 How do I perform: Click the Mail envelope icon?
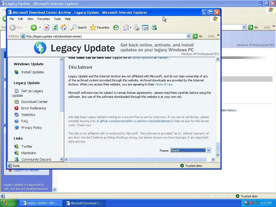pos(126,27)
